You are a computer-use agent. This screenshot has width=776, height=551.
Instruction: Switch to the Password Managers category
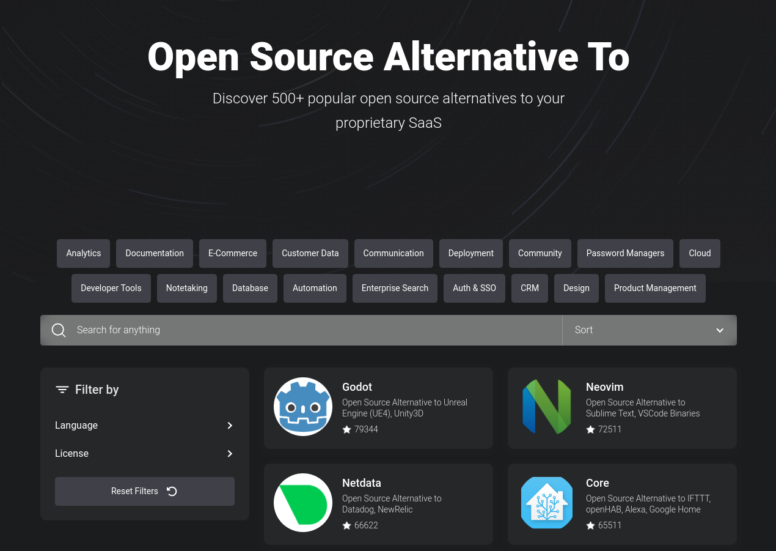click(625, 253)
